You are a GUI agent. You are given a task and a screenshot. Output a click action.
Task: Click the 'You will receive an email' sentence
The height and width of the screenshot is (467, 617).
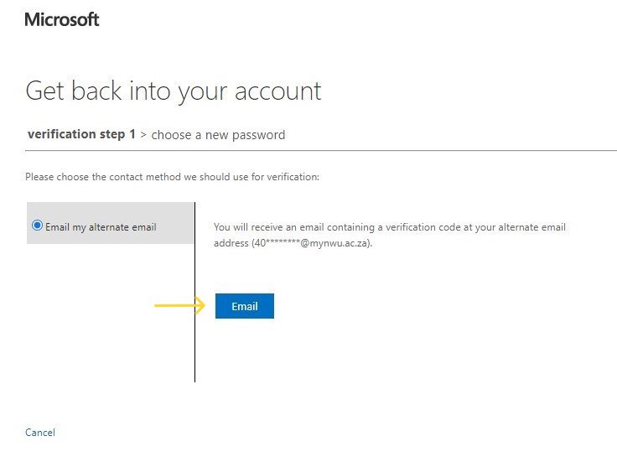pos(390,235)
